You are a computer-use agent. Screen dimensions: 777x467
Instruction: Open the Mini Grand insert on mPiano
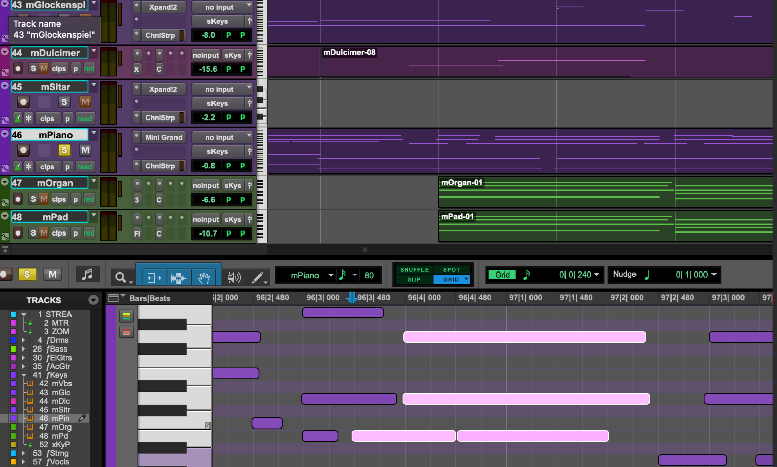163,137
